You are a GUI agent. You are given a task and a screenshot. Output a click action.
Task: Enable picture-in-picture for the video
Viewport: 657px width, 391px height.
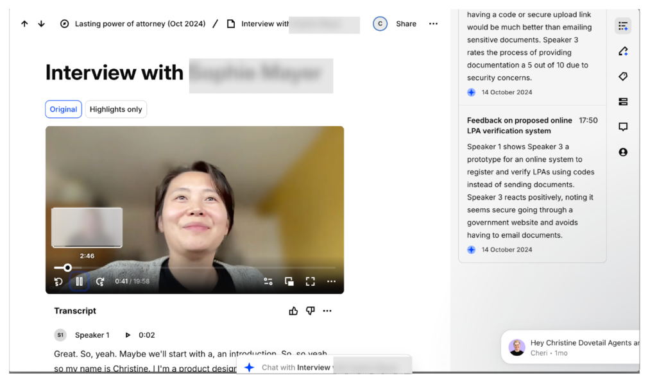tap(289, 281)
